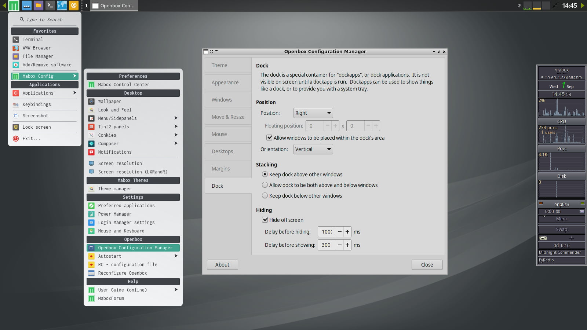Image resolution: width=587 pixels, height=330 pixels.
Task: Switch to the Theme tab
Action: 228,65
